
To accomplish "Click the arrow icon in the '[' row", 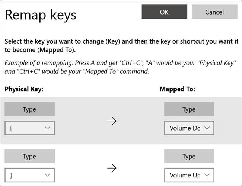I will click(112, 121).
